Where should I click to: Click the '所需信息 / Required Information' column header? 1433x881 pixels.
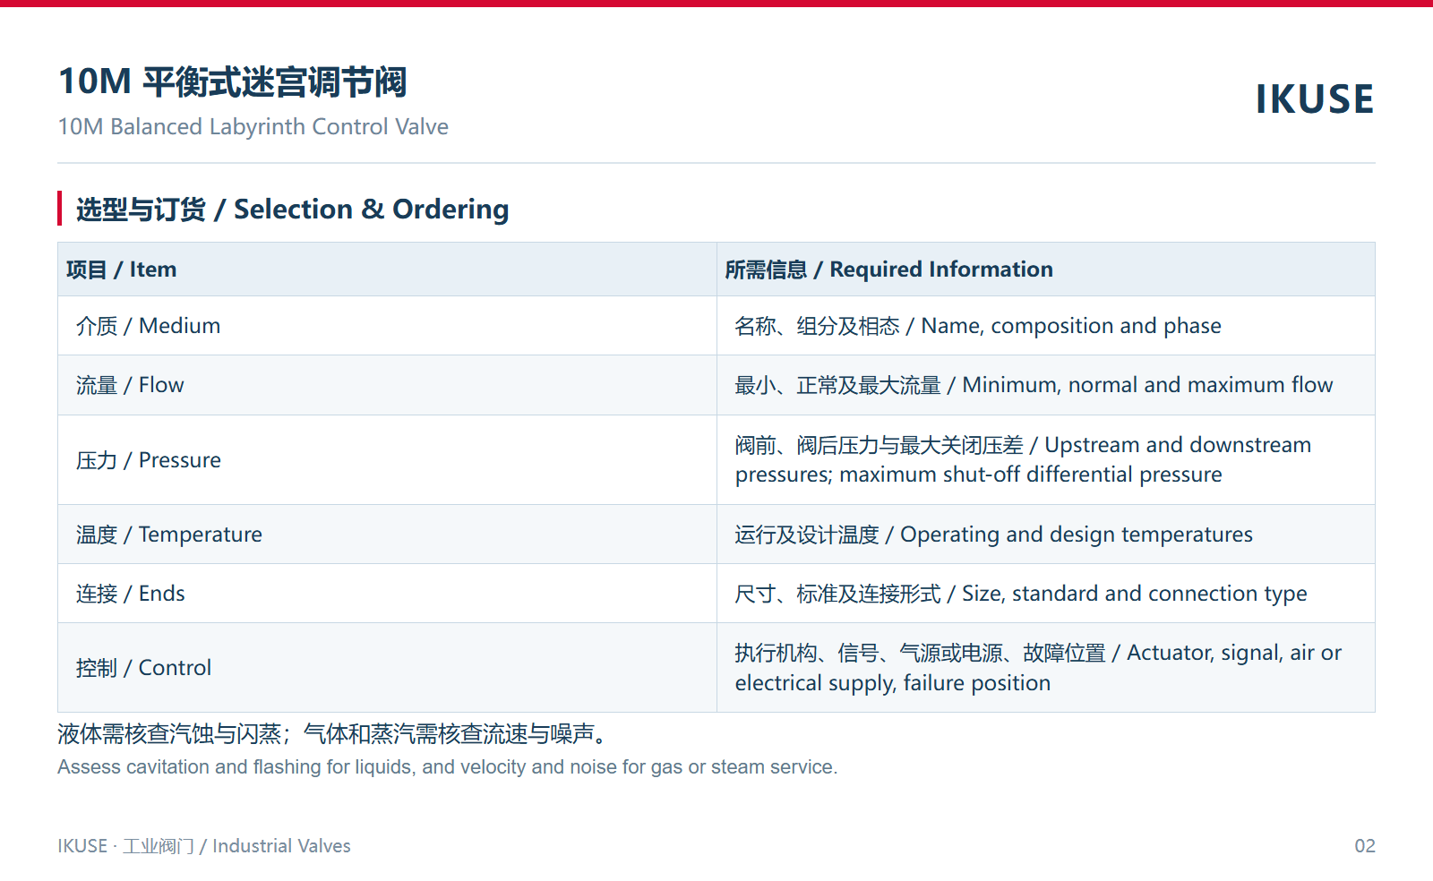tap(1046, 269)
